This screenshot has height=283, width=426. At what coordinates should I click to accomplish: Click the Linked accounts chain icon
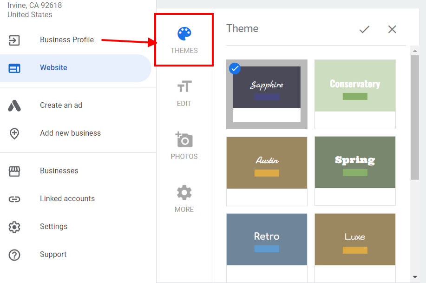tap(14, 198)
